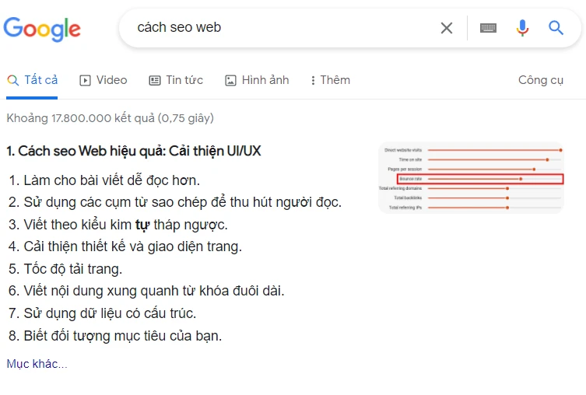Expand the list via Mục khác link
This screenshot has width=586, height=395.
tap(37, 364)
